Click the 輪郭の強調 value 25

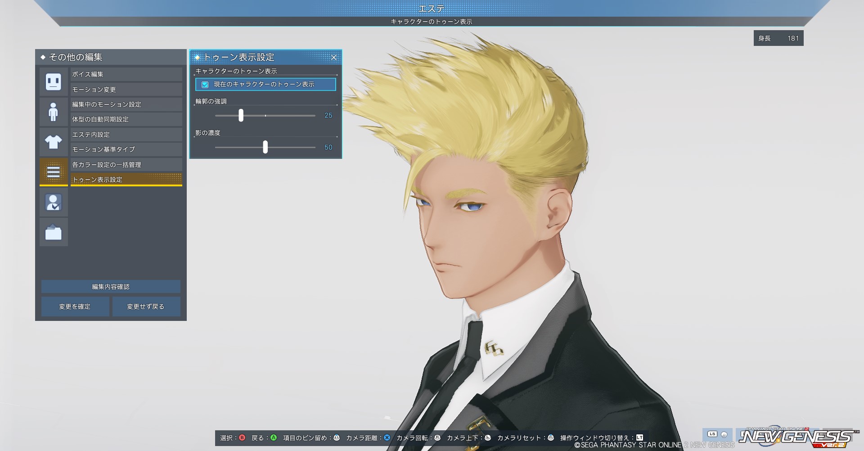tap(328, 116)
